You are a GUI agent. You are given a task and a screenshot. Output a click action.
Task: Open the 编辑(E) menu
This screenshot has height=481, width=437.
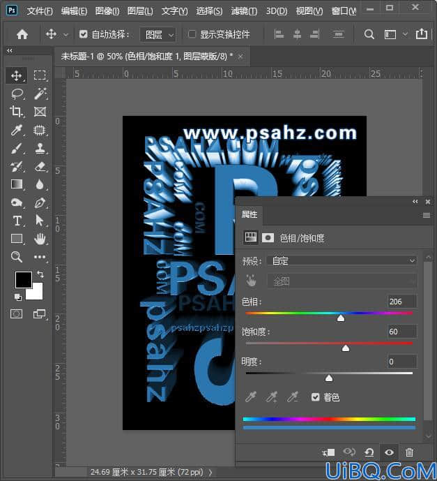(74, 11)
